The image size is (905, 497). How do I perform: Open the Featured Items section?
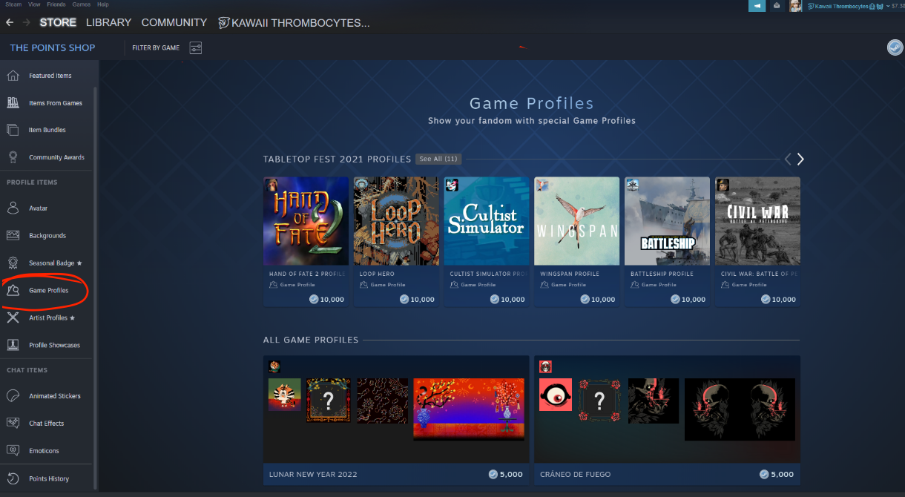pyautogui.click(x=47, y=76)
